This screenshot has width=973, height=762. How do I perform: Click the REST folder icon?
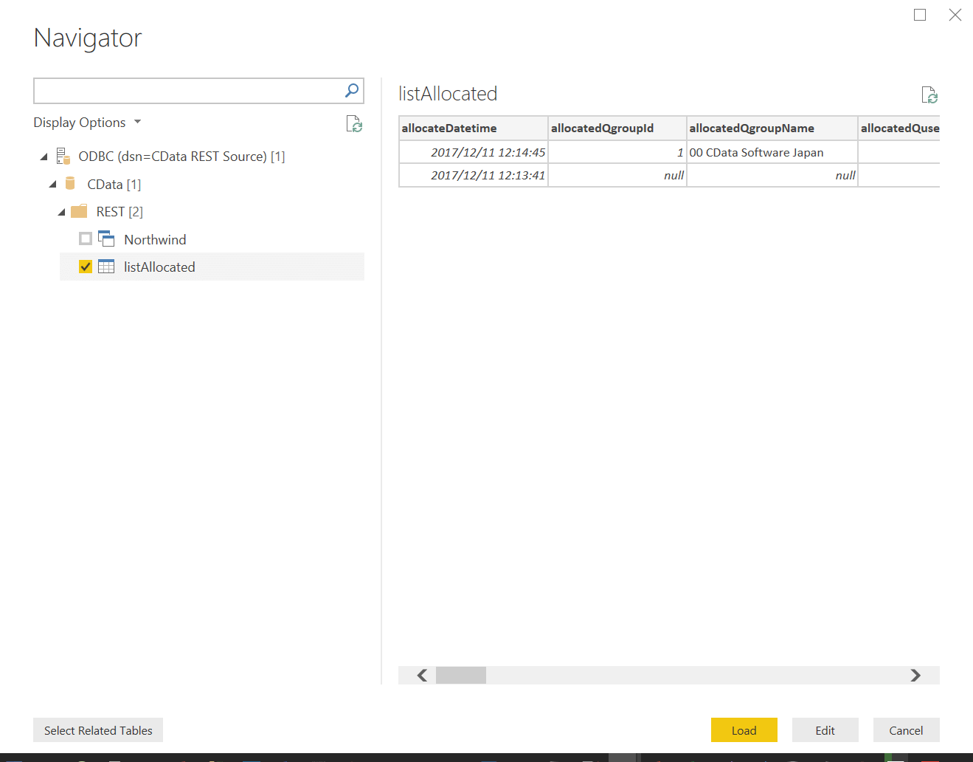(x=79, y=211)
